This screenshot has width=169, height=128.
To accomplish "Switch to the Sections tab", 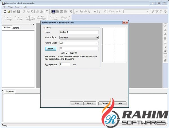I will click(7, 27).
